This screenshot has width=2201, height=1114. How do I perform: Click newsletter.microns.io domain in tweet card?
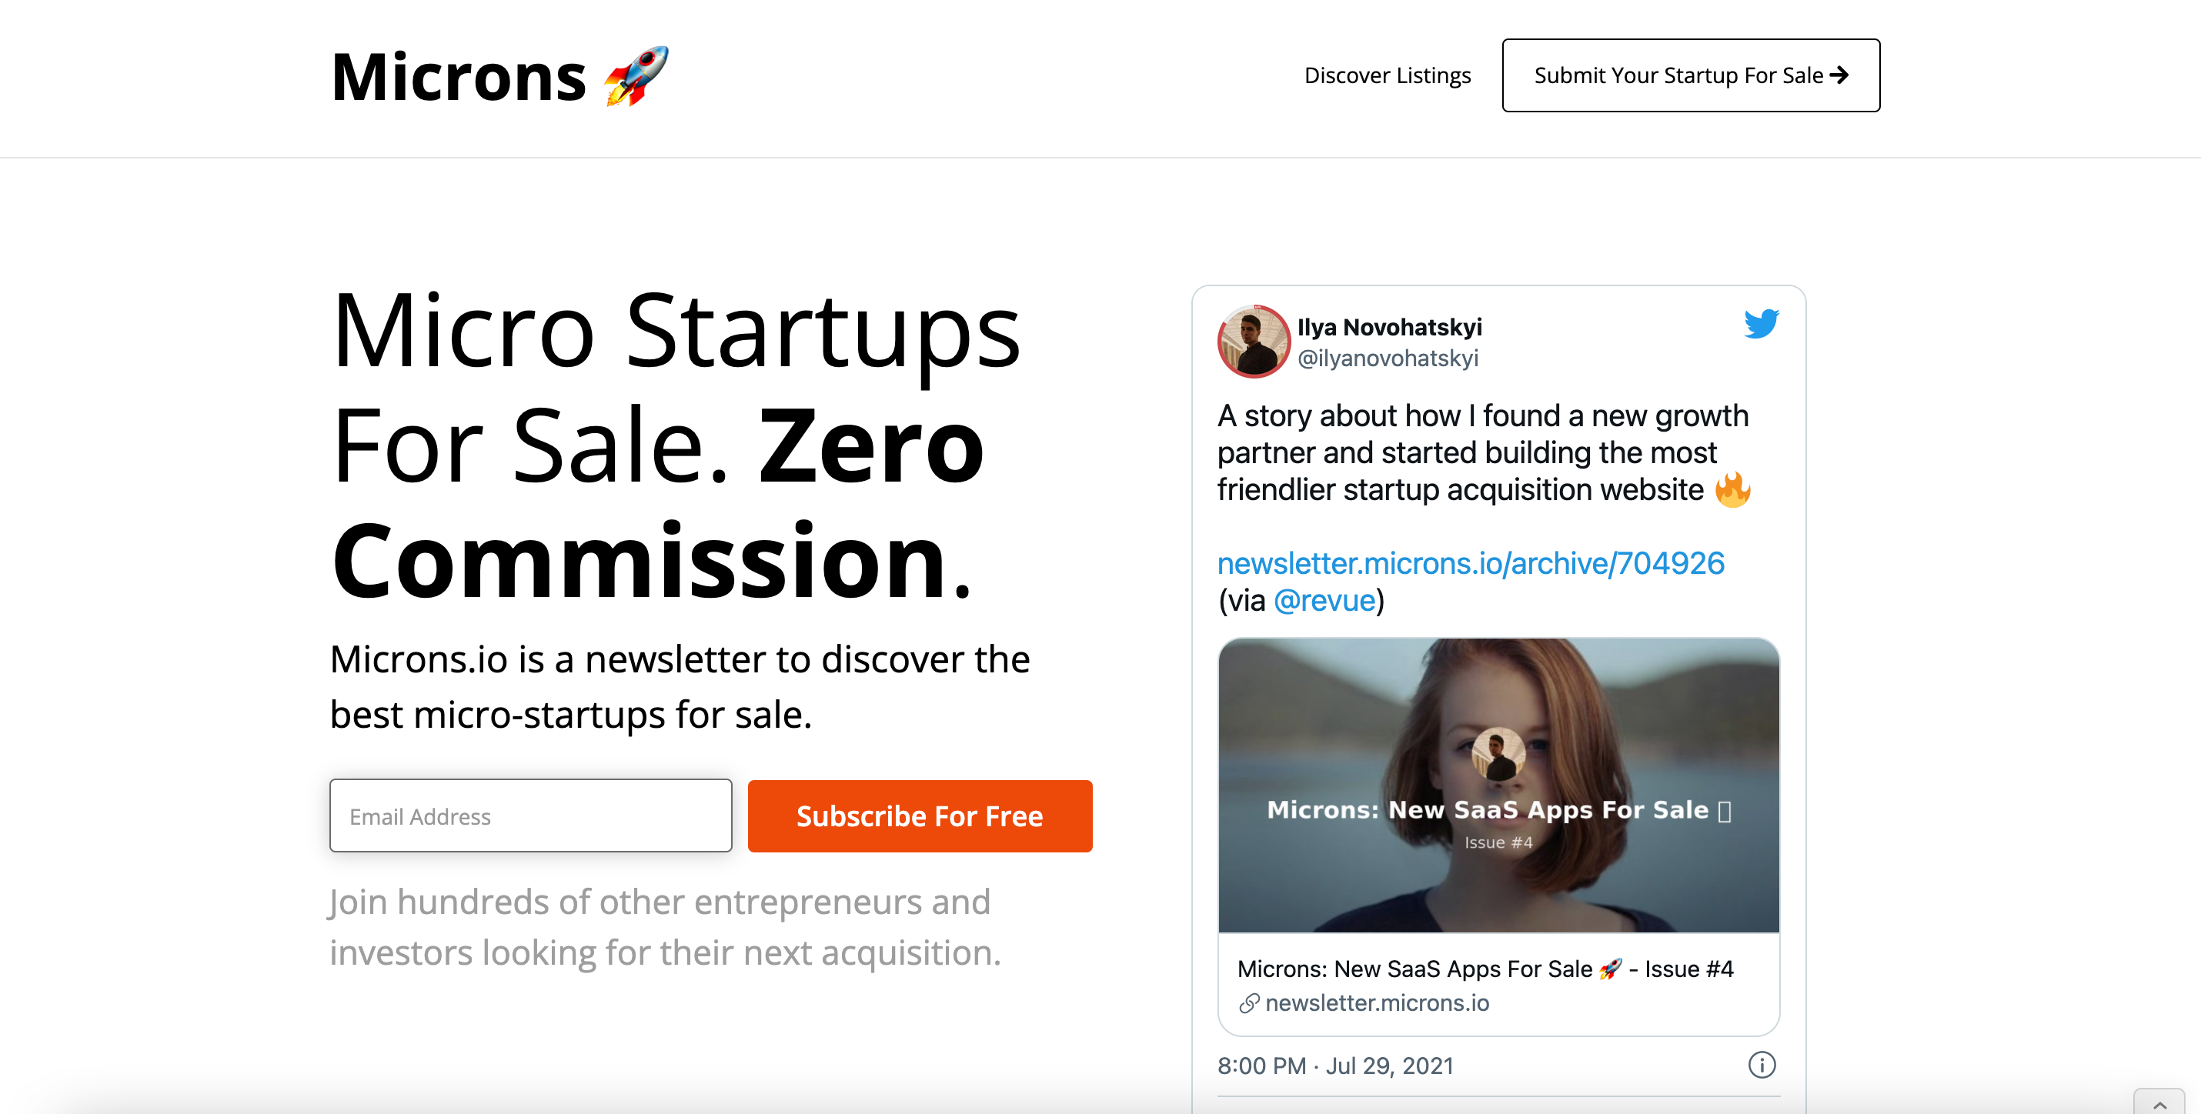(1377, 1003)
